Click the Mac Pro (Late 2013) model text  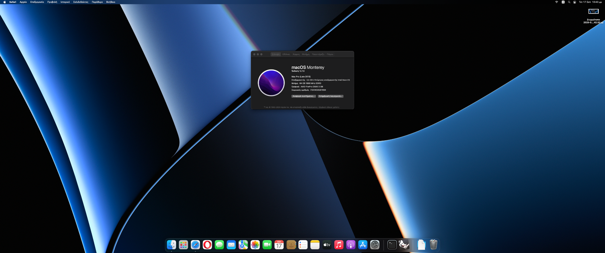301,77
